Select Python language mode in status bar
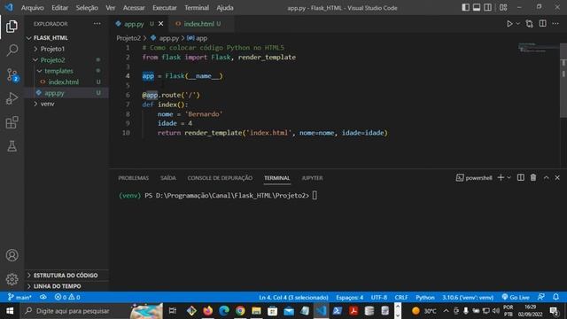The height and width of the screenshot is (319, 567). pyautogui.click(x=425, y=298)
